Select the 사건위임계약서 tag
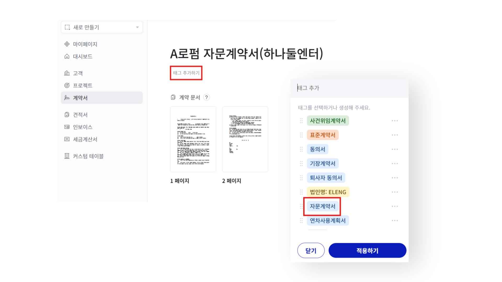 pyautogui.click(x=328, y=121)
